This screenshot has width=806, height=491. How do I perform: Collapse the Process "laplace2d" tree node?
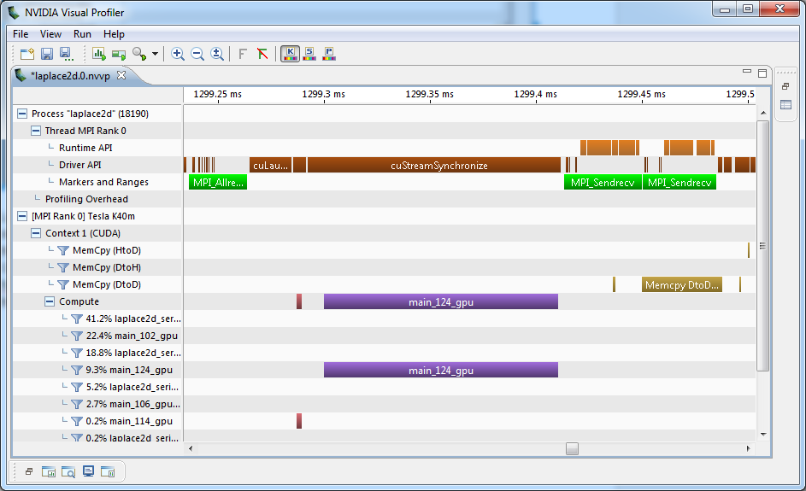point(22,114)
